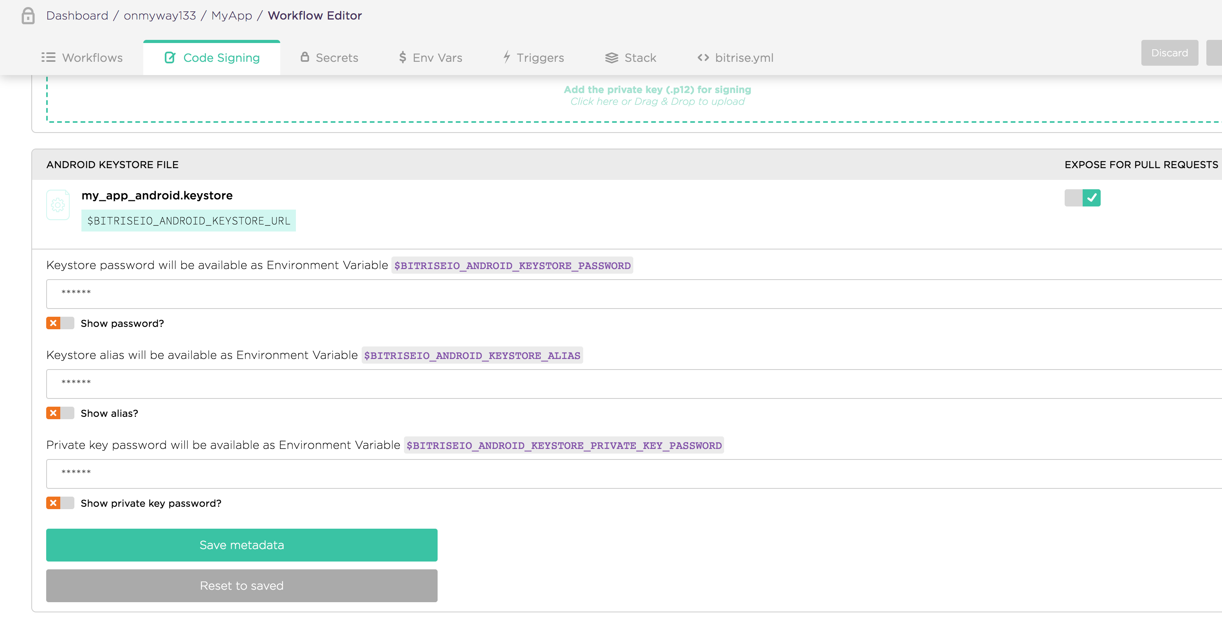The height and width of the screenshot is (628, 1222).
Task: Click the Code Signing pencil icon
Action: pyautogui.click(x=170, y=57)
